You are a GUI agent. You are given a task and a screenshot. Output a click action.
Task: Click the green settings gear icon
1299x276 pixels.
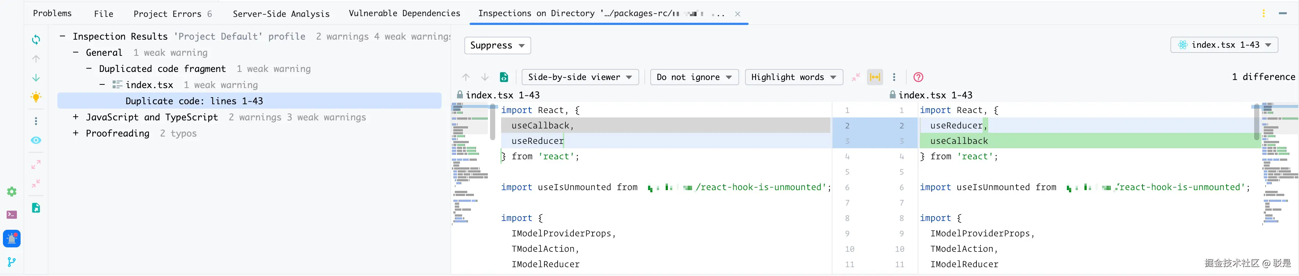(12, 191)
